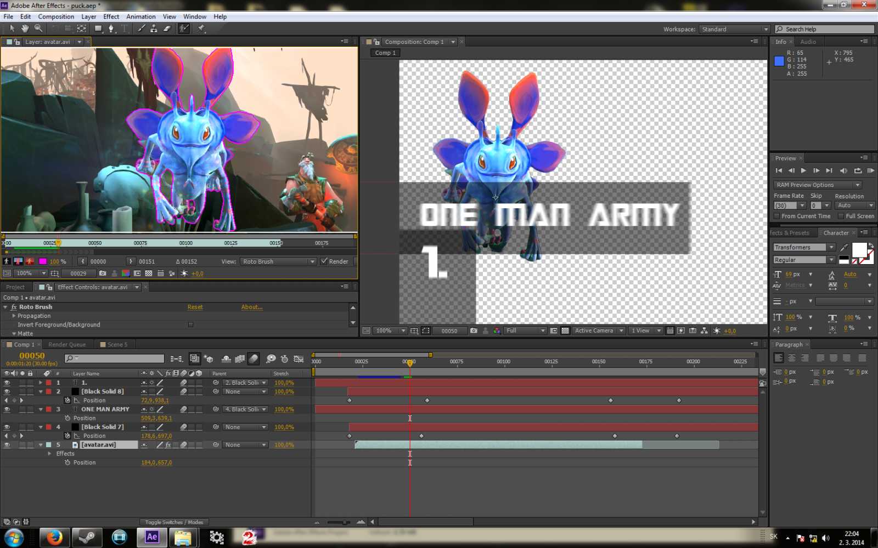Click the Play button in Preview panel
The height and width of the screenshot is (548, 878).
803,171
